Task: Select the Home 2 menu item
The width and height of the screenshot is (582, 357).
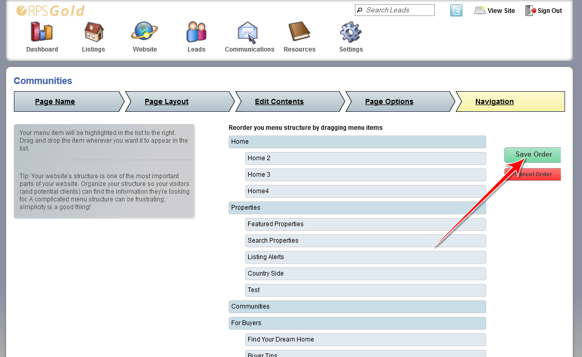Action: tap(366, 158)
